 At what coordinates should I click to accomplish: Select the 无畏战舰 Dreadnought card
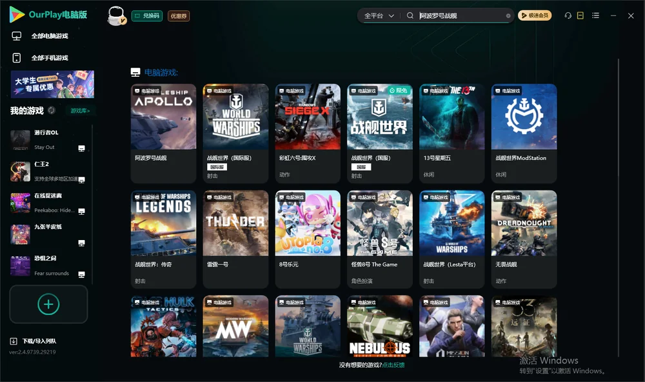click(x=524, y=239)
